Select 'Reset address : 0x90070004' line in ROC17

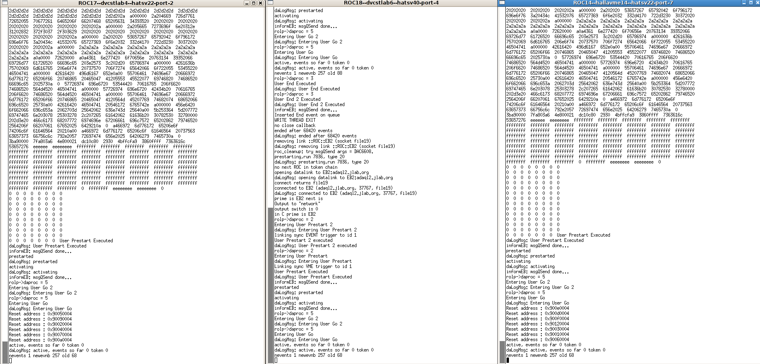tap(40, 335)
